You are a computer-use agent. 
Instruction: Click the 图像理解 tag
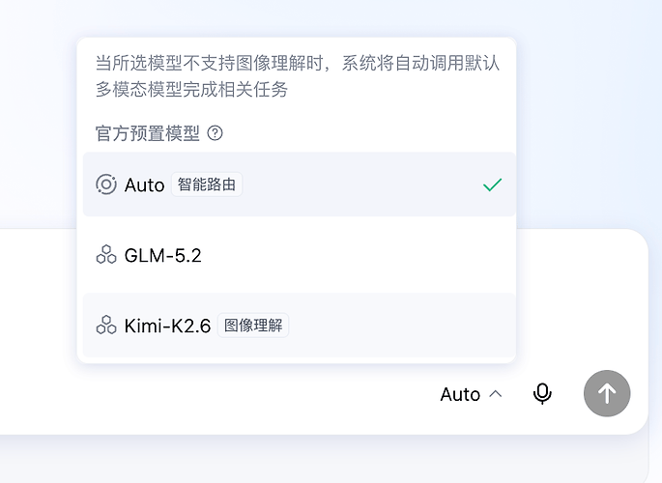pyautogui.click(x=253, y=326)
